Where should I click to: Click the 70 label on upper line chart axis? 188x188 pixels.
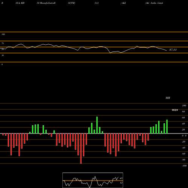[3, 43]
